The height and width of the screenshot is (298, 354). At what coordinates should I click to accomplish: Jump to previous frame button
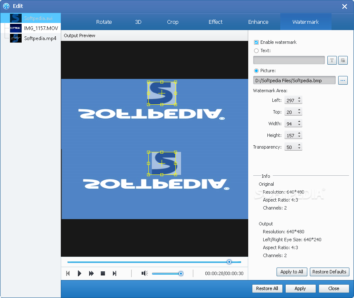[x=68, y=273]
